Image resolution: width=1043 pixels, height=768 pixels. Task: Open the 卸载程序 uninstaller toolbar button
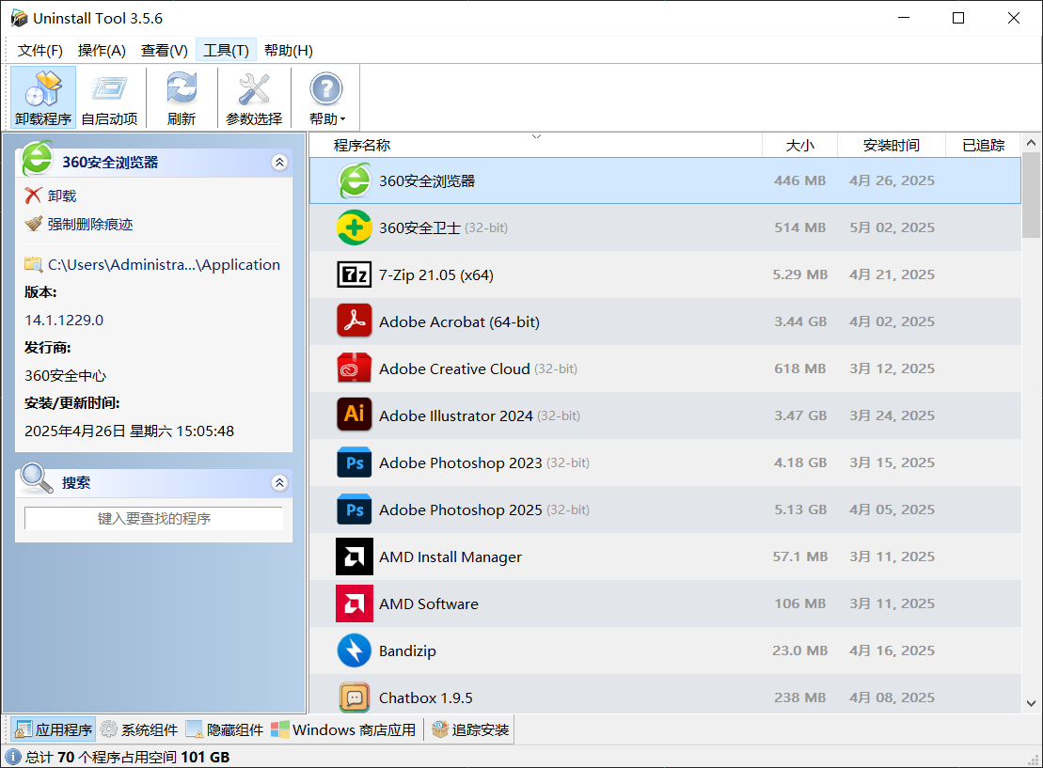tap(43, 97)
